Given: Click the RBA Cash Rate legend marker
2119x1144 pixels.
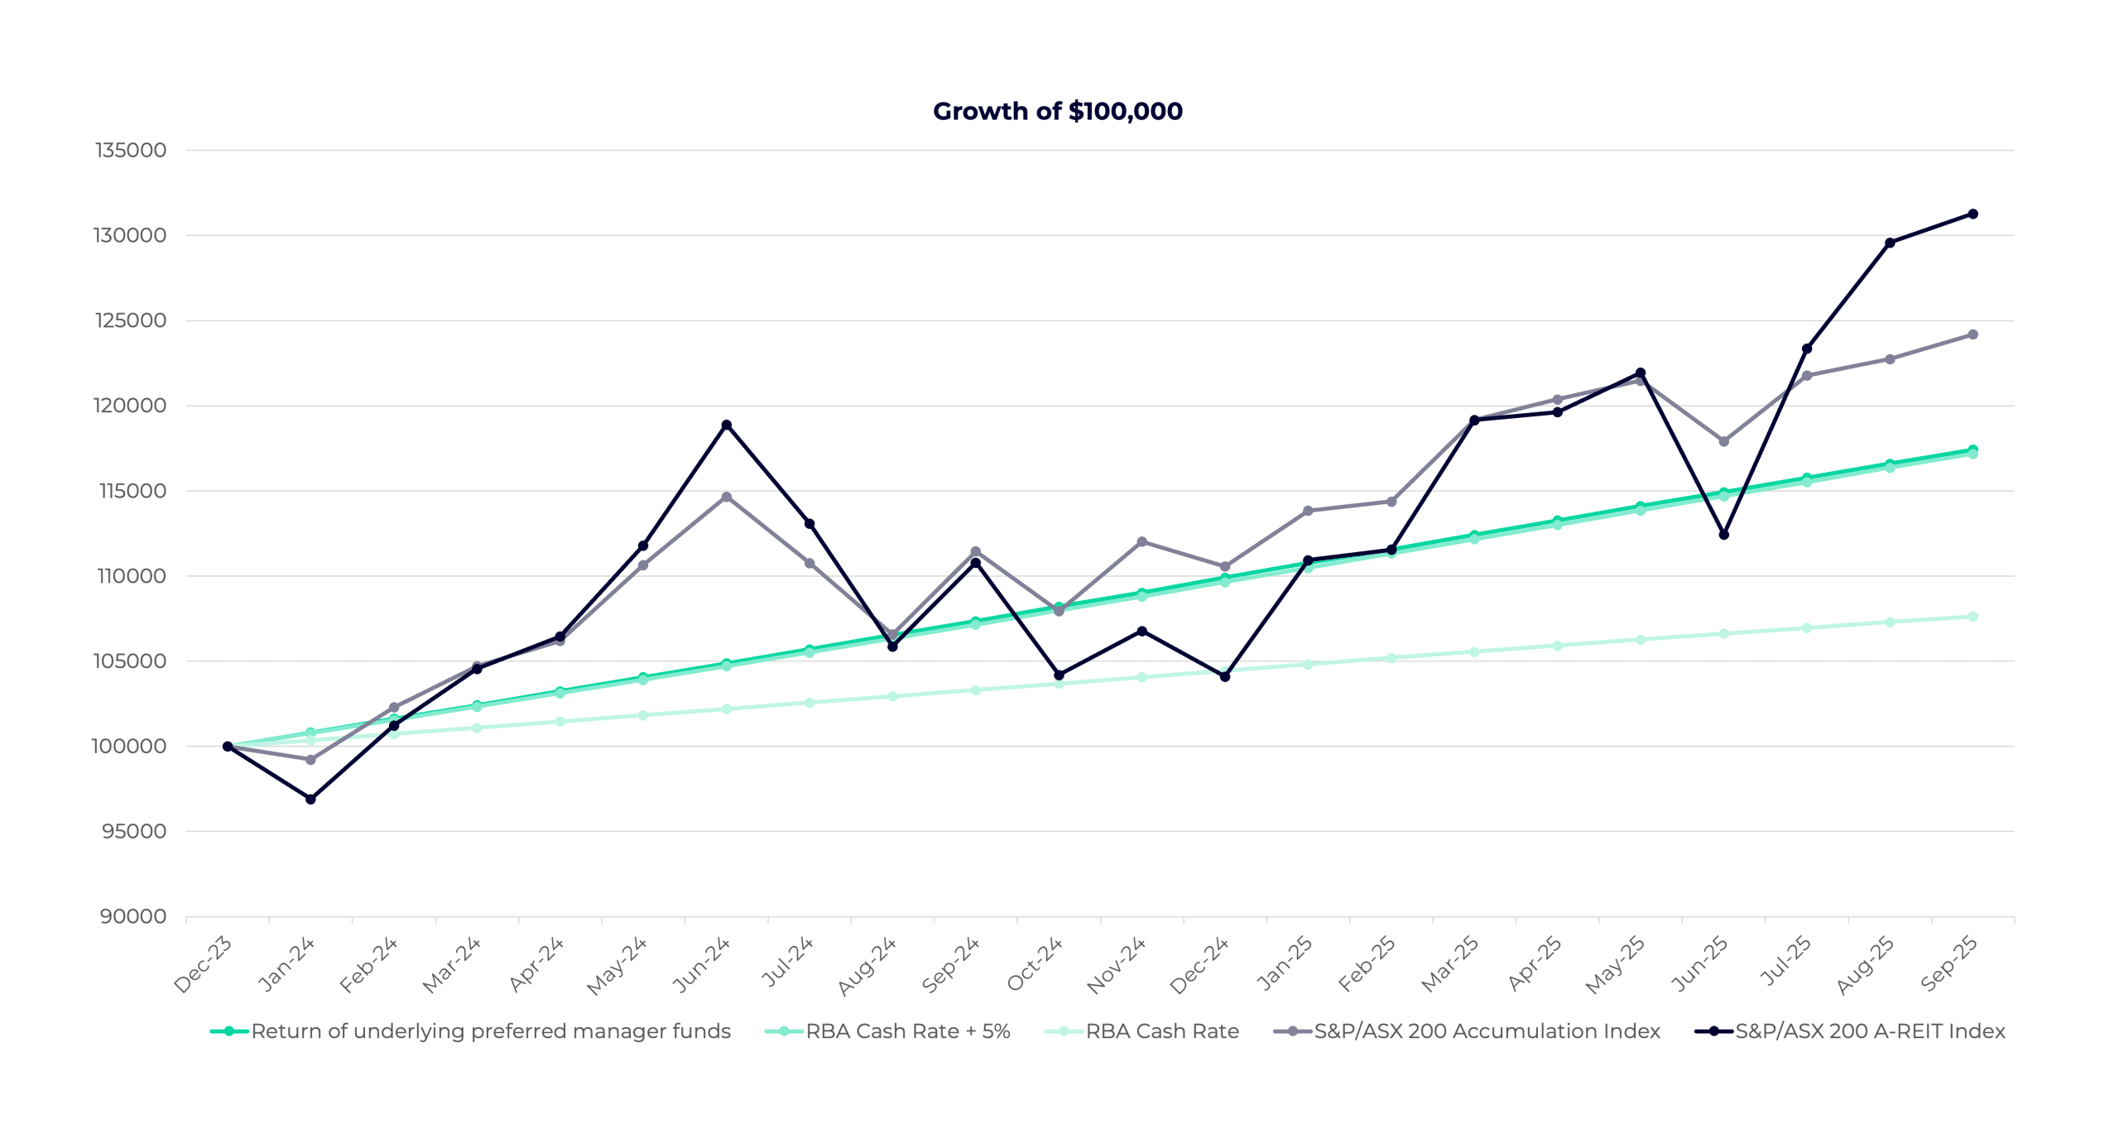Looking at the screenshot, I should pyautogui.click(x=1064, y=1031).
